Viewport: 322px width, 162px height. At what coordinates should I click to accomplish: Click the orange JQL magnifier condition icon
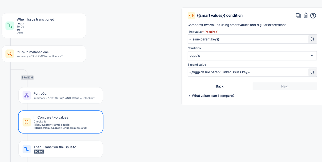pyautogui.click(x=10, y=54)
